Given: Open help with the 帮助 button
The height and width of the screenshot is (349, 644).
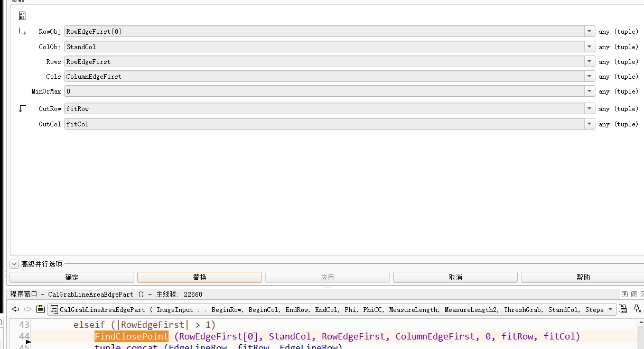Looking at the screenshot, I should (x=582, y=277).
